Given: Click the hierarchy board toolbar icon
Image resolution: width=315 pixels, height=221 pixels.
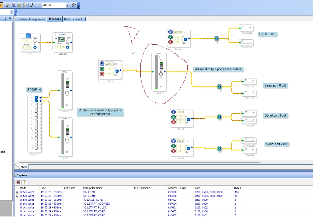Looking at the screenshot, I should (x=32, y=5).
